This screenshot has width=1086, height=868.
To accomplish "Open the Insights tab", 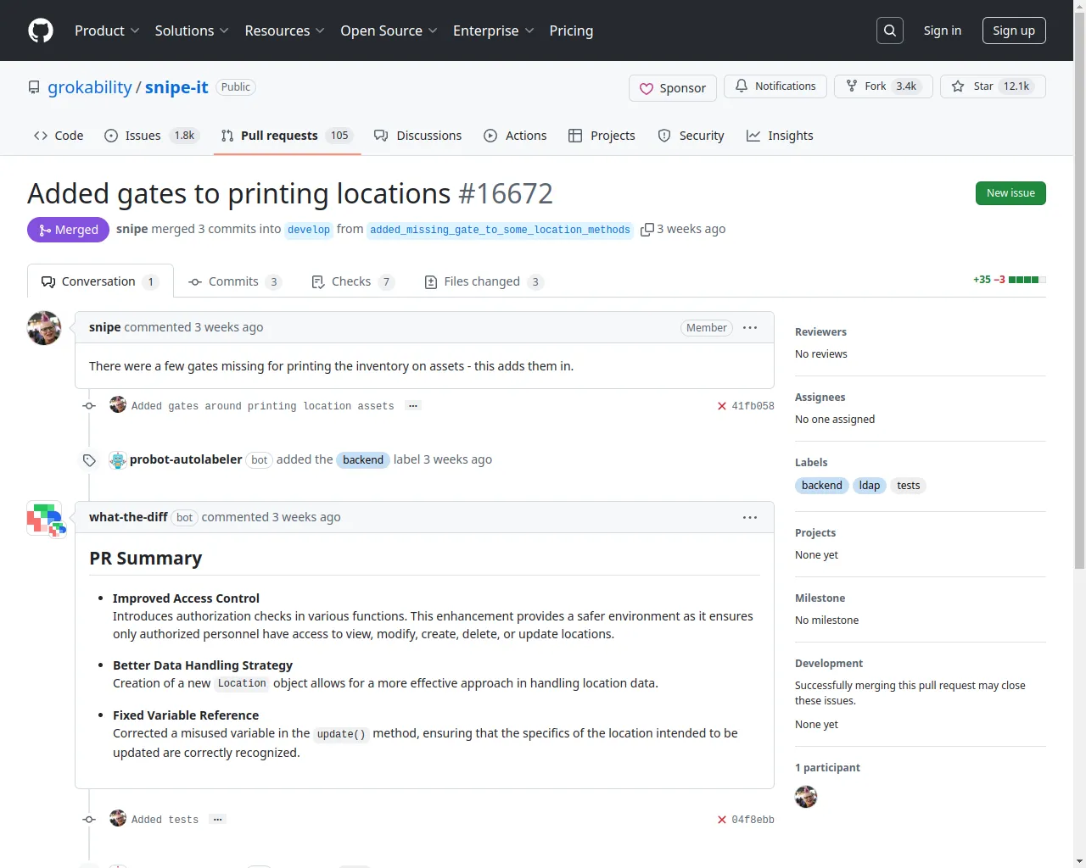I will [x=780, y=136].
